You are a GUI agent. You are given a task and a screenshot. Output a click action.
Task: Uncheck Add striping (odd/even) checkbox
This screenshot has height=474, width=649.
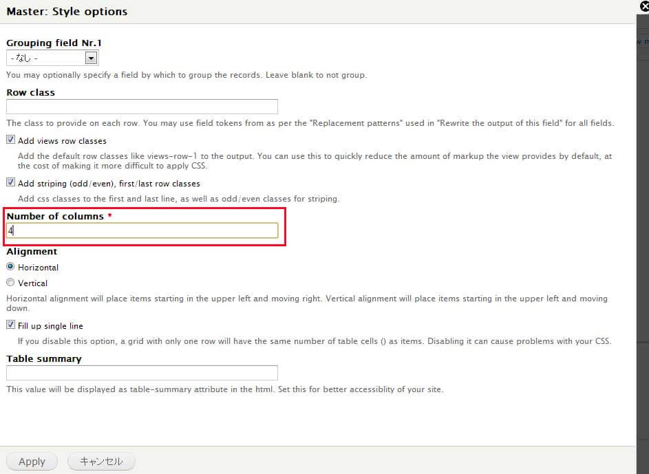[11, 183]
